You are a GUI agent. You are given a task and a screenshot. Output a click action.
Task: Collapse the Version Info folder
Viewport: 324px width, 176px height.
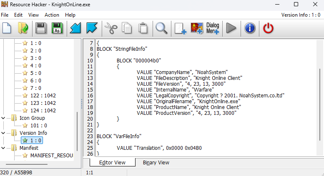[x=3, y=133]
